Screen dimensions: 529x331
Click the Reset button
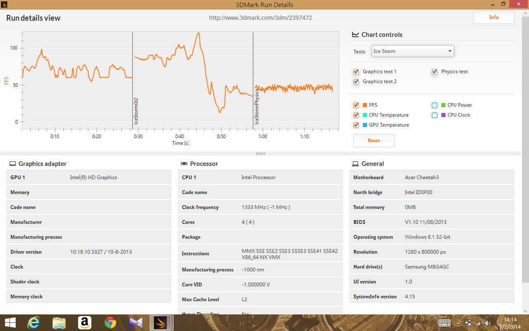[x=374, y=141]
